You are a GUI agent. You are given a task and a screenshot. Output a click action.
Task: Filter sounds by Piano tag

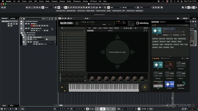182,44
